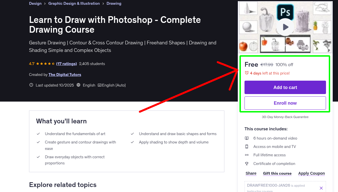
Task: Click the trophy icon beside Certificate of completion
Action: 247,164
